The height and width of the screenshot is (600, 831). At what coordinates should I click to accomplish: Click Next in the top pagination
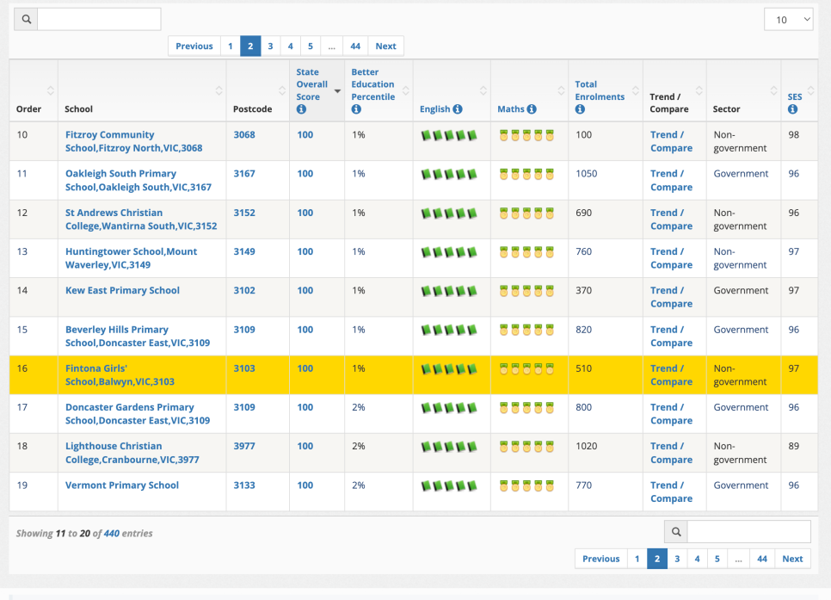point(385,46)
